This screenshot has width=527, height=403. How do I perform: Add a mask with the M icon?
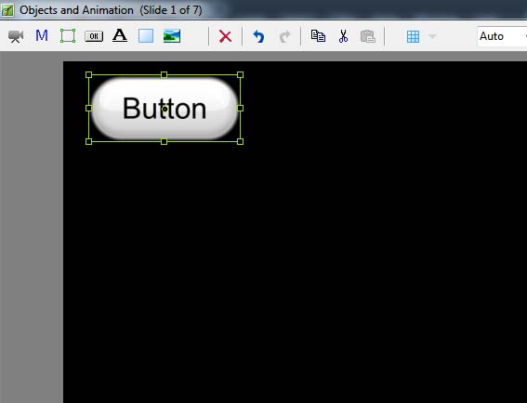point(42,35)
